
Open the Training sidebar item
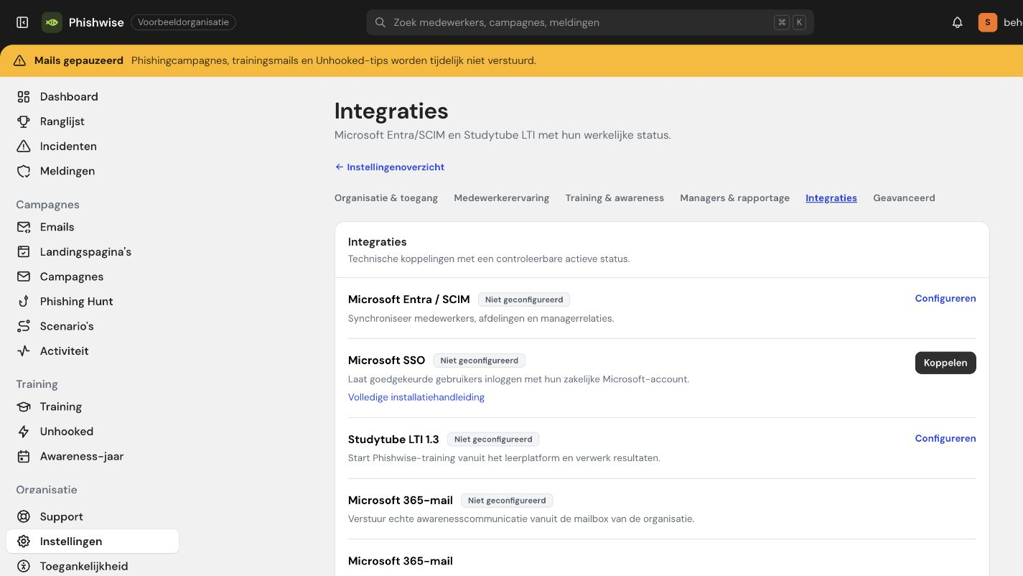point(93,407)
